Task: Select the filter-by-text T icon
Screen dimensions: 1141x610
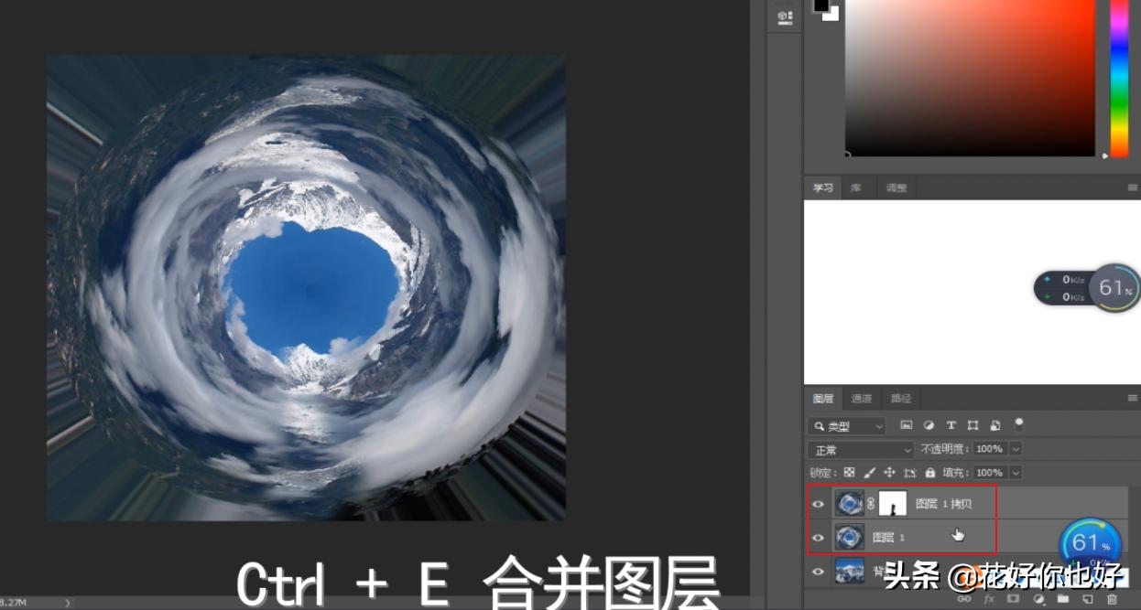Action: tap(951, 426)
